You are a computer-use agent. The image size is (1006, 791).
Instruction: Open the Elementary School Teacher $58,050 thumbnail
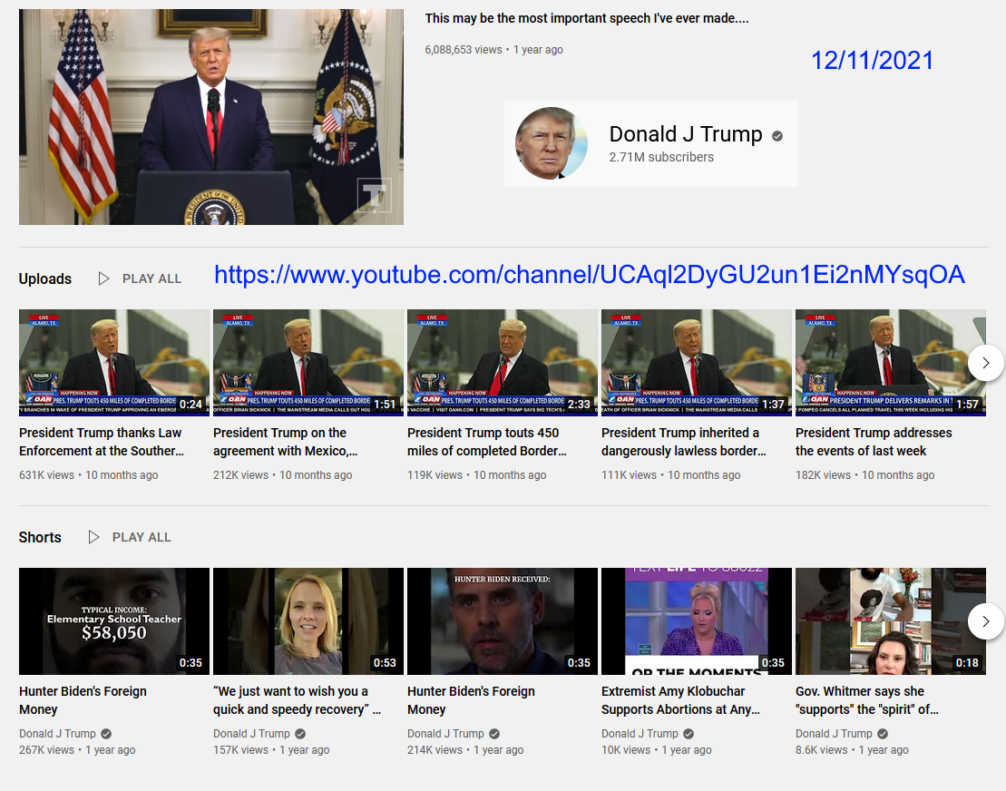(x=114, y=621)
